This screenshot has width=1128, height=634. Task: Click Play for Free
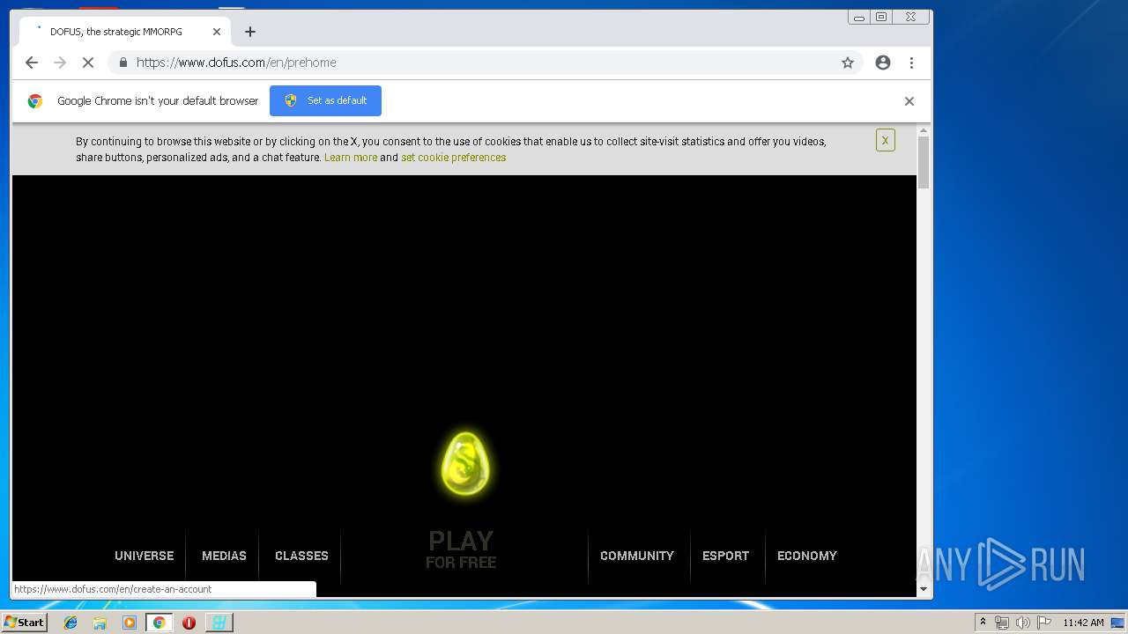click(x=461, y=549)
